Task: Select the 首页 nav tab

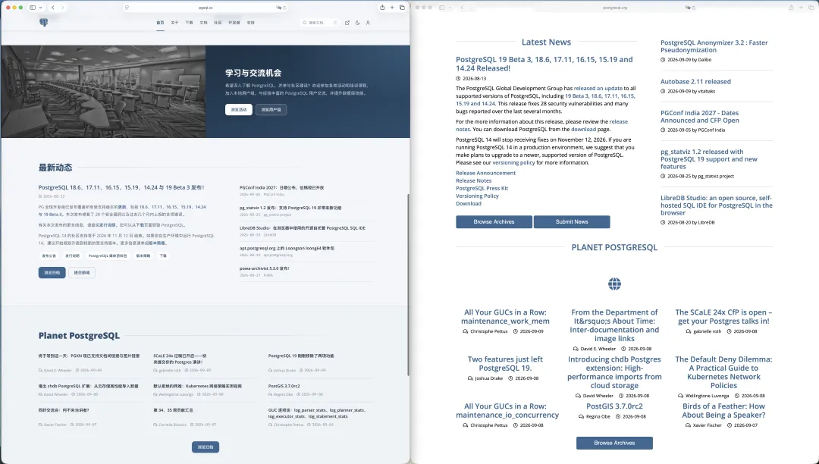Action: click(x=160, y=23)
